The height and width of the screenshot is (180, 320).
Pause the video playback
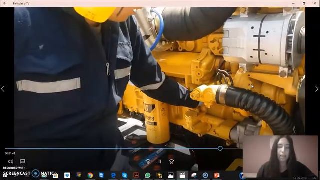click(x=160, y=162)
